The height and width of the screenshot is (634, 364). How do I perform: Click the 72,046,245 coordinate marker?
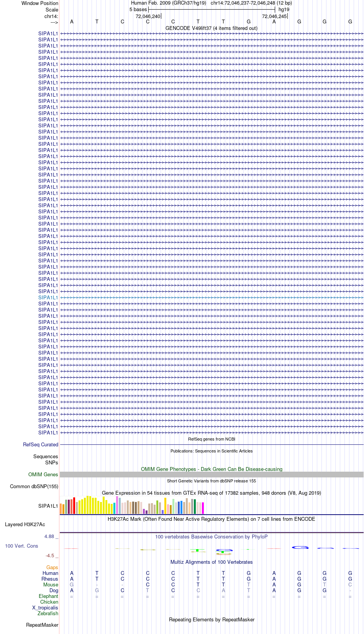tap(274, 16)
